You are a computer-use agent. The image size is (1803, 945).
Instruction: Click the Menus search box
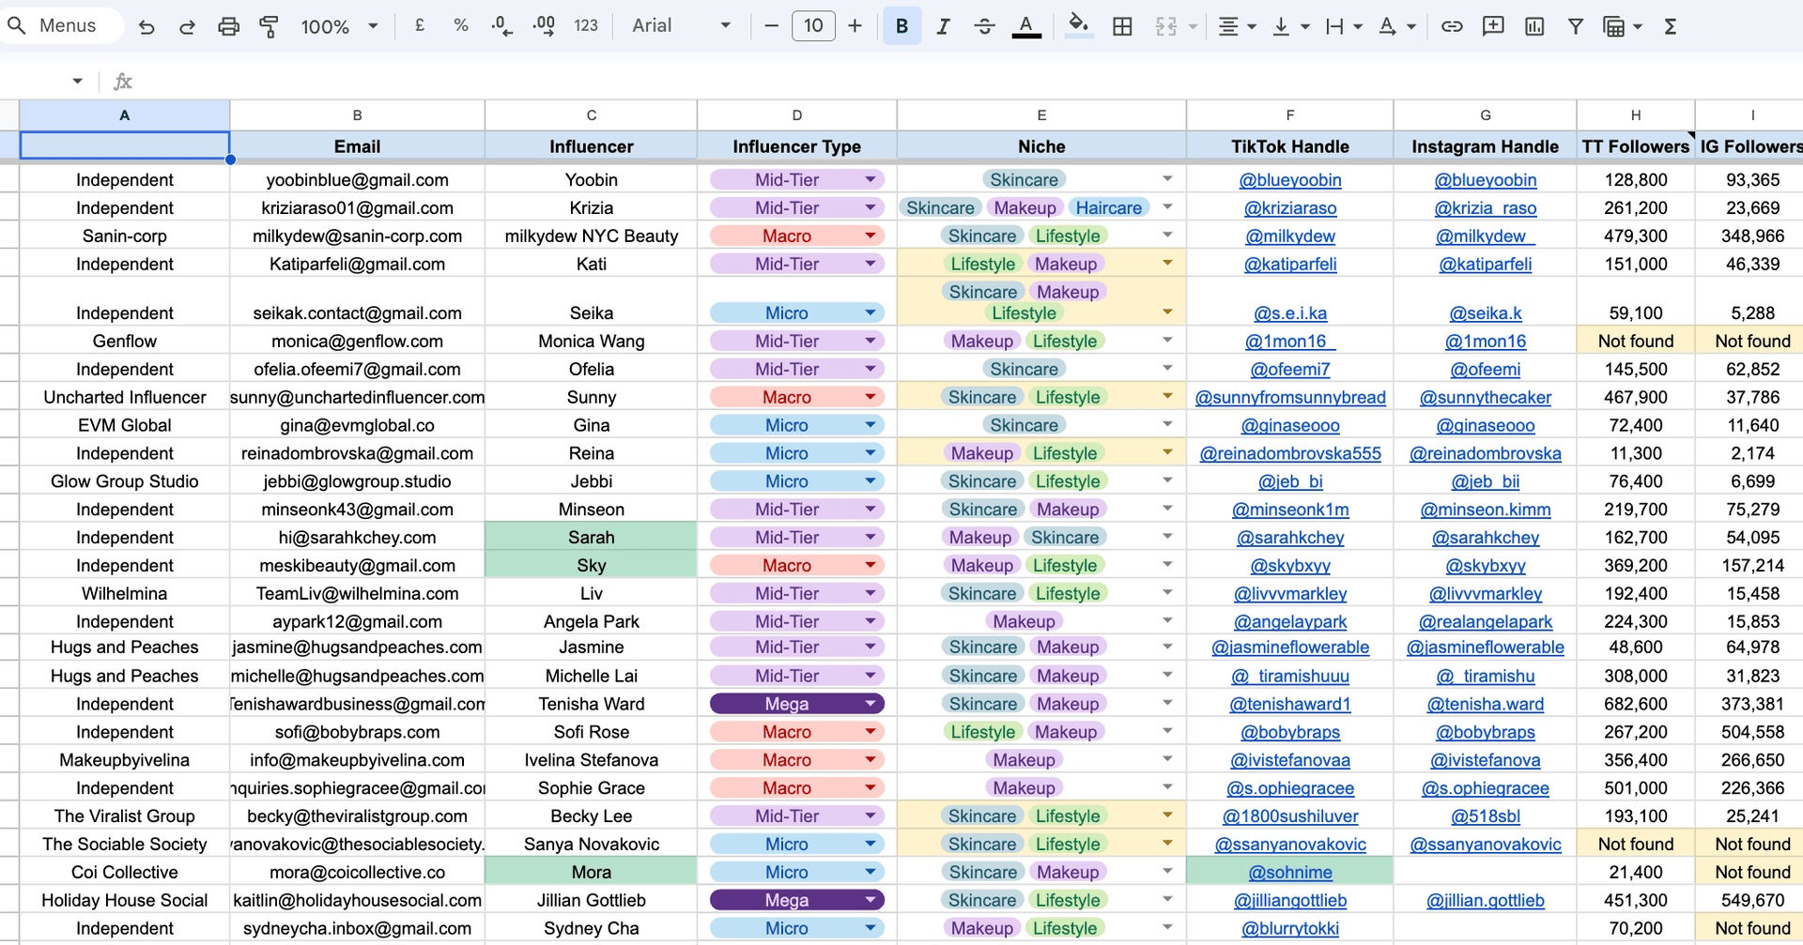click(x=62, y=25)
